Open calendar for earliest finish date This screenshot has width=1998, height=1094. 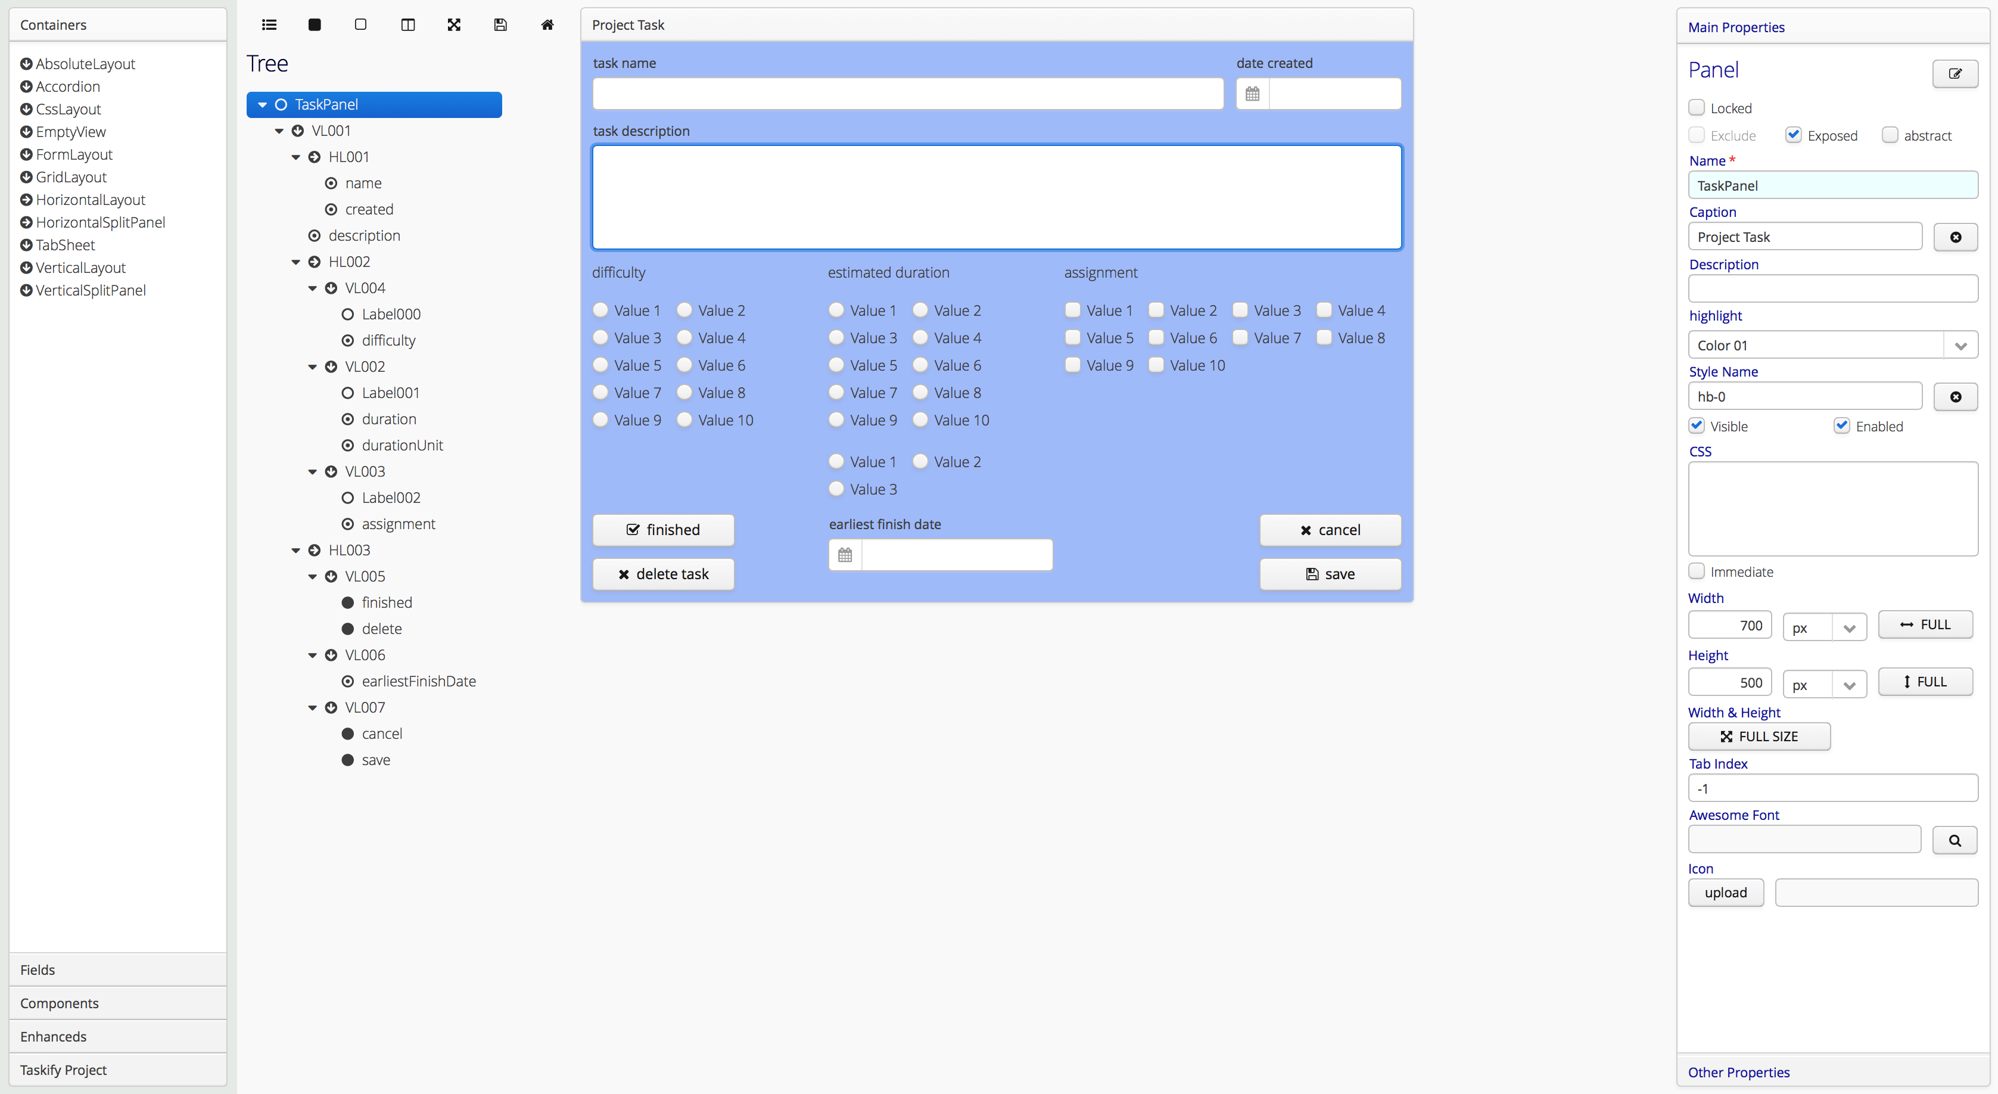(x=845, y=555)
